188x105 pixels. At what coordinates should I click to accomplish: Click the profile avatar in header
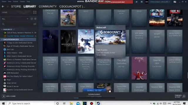click(147, 2)
